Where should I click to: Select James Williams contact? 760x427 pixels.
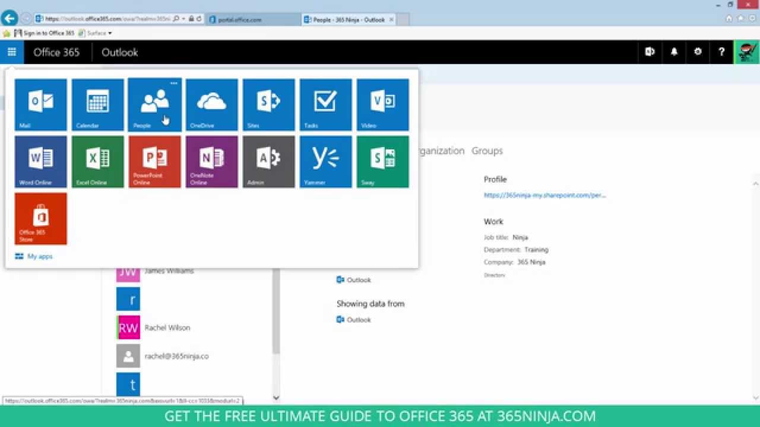tap(169, 271)
